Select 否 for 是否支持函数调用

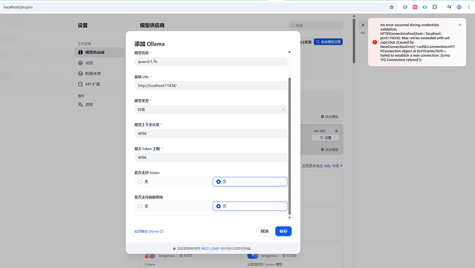[x=250, y=206]
